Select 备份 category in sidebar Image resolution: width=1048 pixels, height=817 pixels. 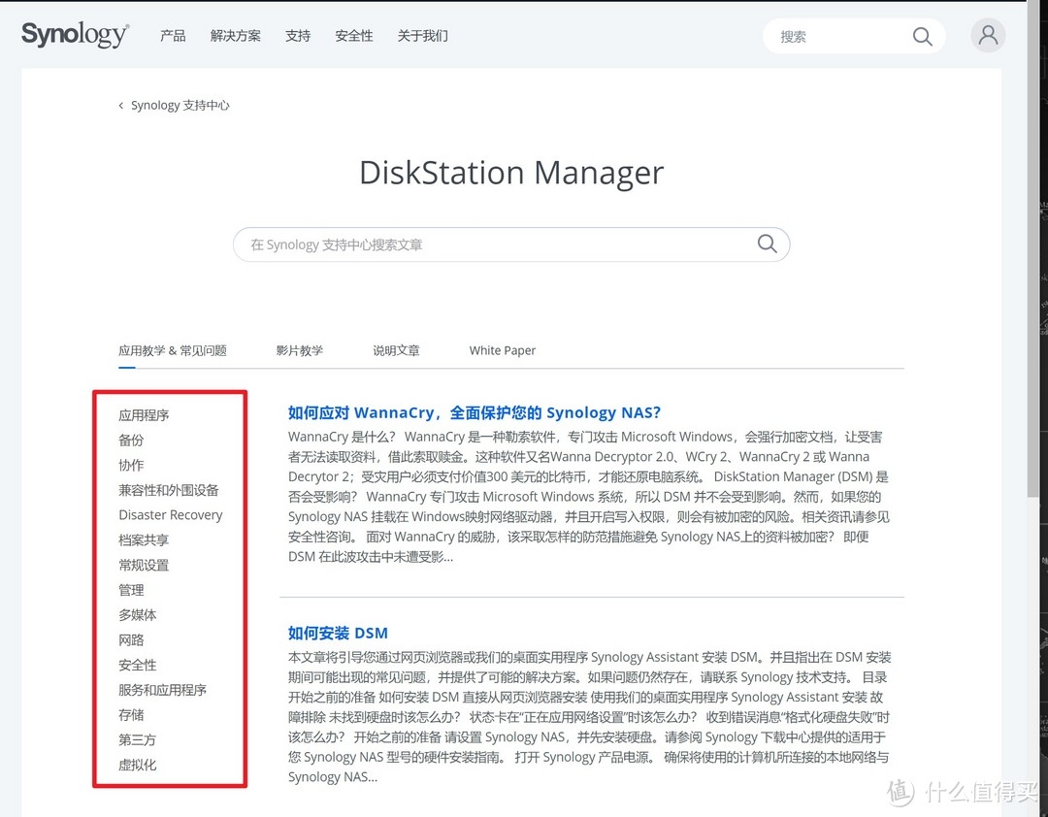pos(131,440)
